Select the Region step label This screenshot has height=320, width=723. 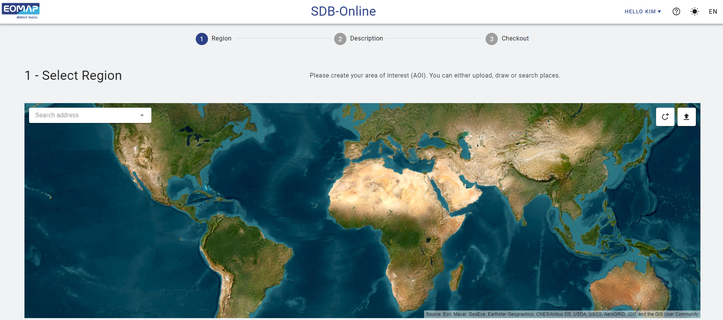(x=221, y=39)
